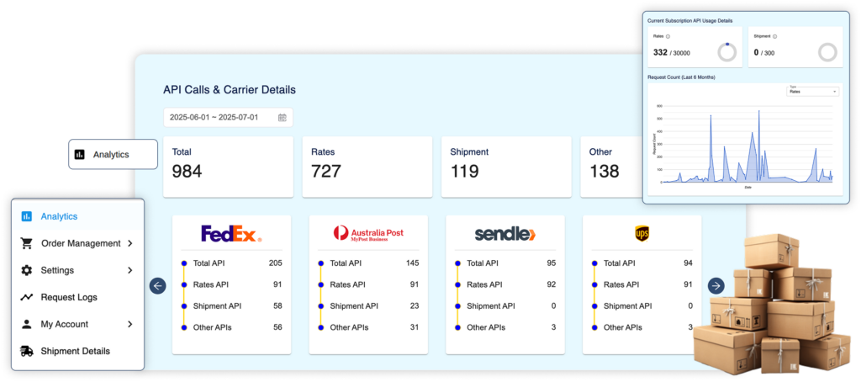The image size is (861, 382).
Task: Click Australia Post Total API value 145
Action: pos(412,263)
